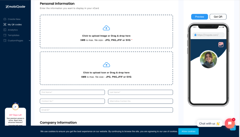
Task: Focus the First Name field
Action: [72, 92]
